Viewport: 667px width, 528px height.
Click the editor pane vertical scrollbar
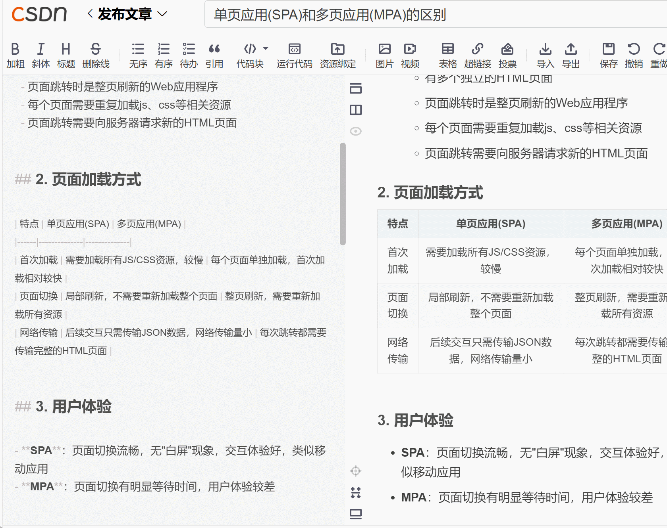(343, 194)
